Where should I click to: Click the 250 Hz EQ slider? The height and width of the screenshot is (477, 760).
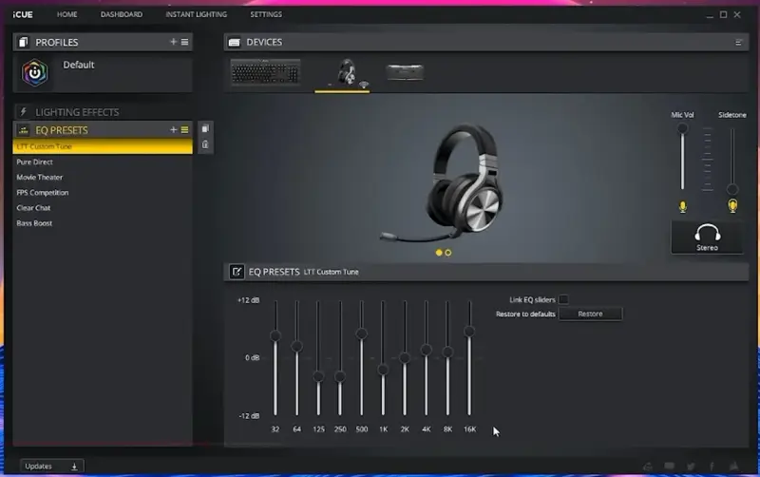click(340, 376)
